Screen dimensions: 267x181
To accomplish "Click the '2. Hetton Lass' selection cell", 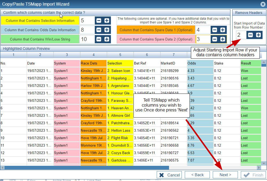I will (x=120, y=131).
